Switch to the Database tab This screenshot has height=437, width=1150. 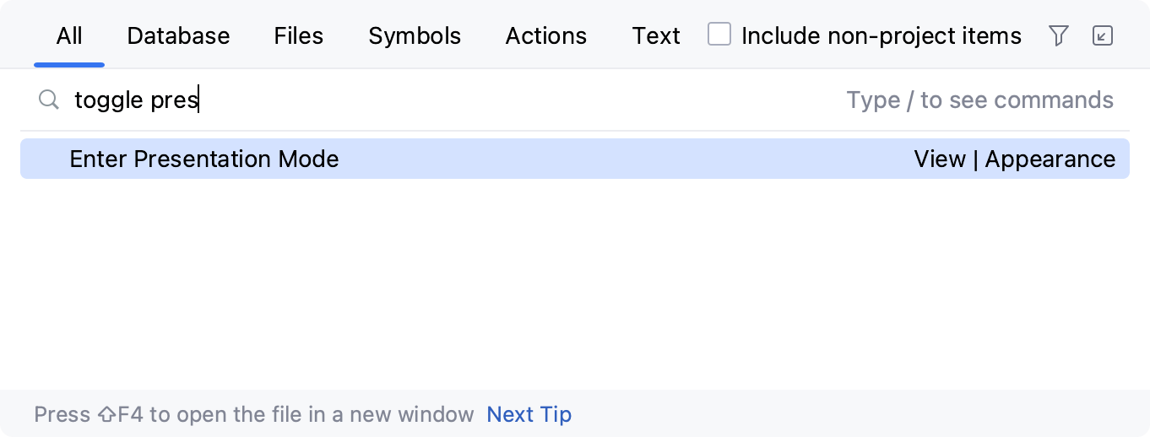[178, 36]
